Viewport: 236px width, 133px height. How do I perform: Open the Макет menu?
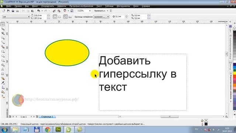(x=35, y=6)
